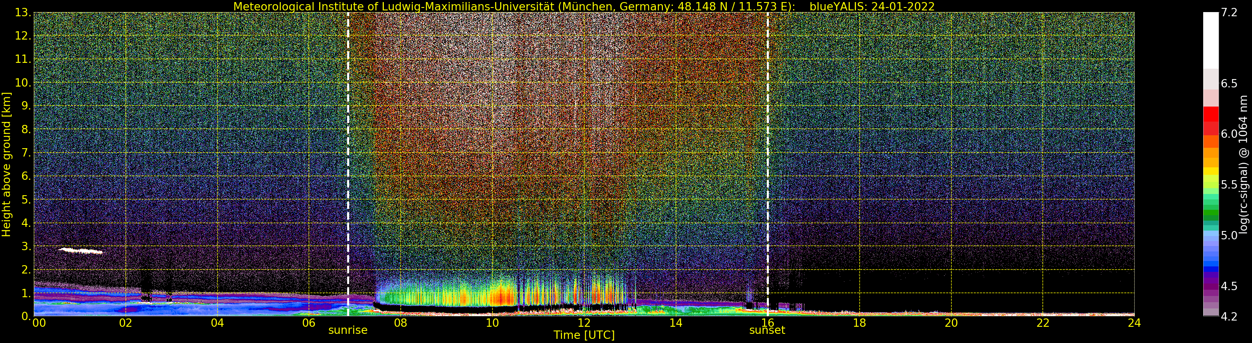Click the time tick label '14'
The height and width of the screenshot is (343, 1252).
[x=676, y=323]
